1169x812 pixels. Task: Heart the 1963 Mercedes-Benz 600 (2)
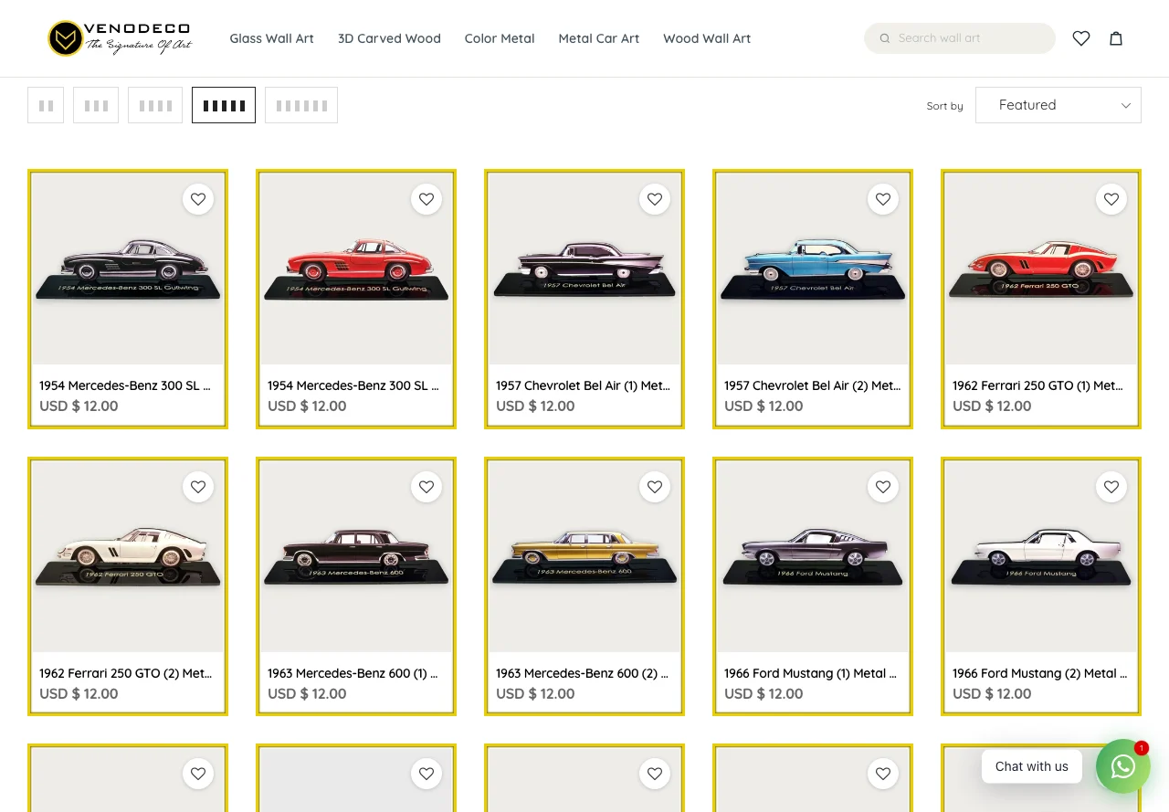pyautogui.click(x=655, y=487)
